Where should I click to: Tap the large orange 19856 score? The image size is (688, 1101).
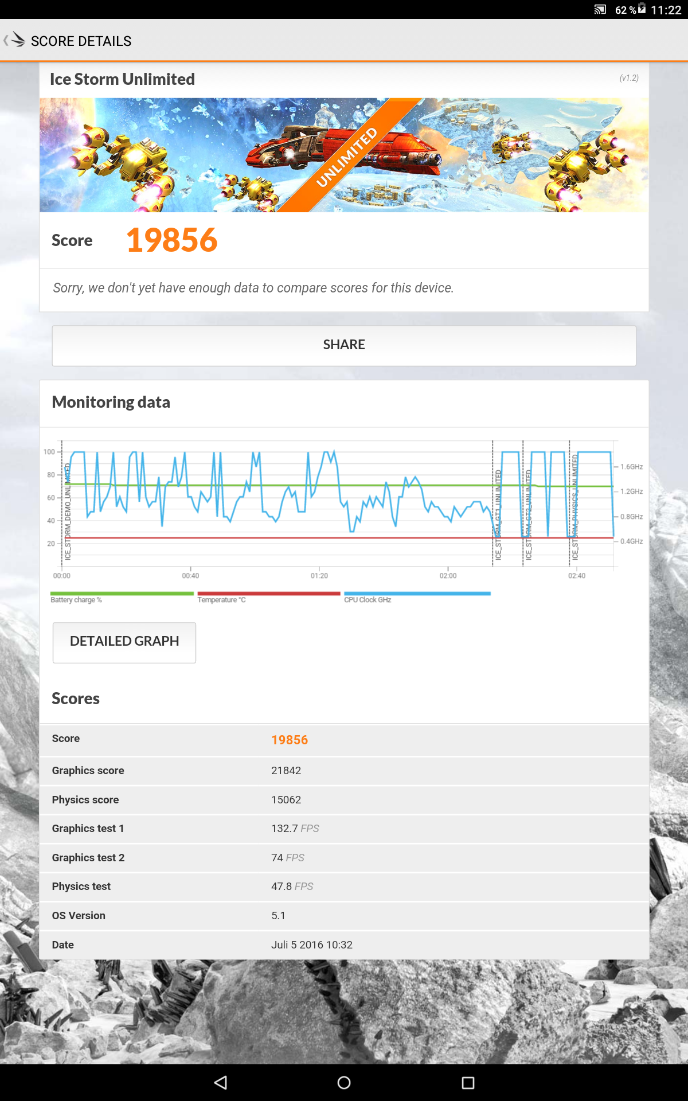click(x=171, y=240)
